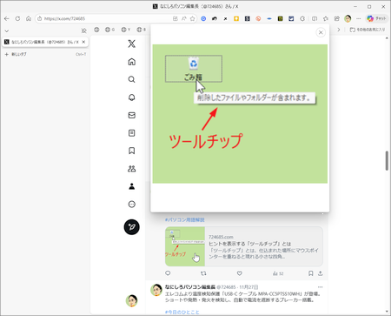The image size is (391, 316).
Task: Click the blue circle extension icon
Action: (x=203, y=18)
